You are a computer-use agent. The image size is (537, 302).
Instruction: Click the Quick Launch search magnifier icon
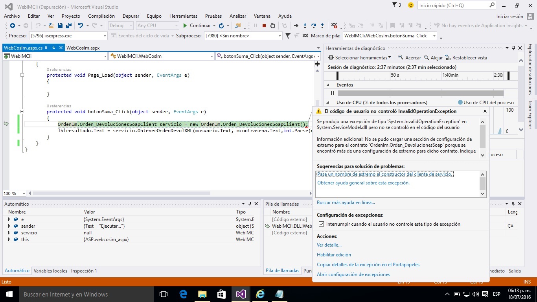tap(492, 5)
